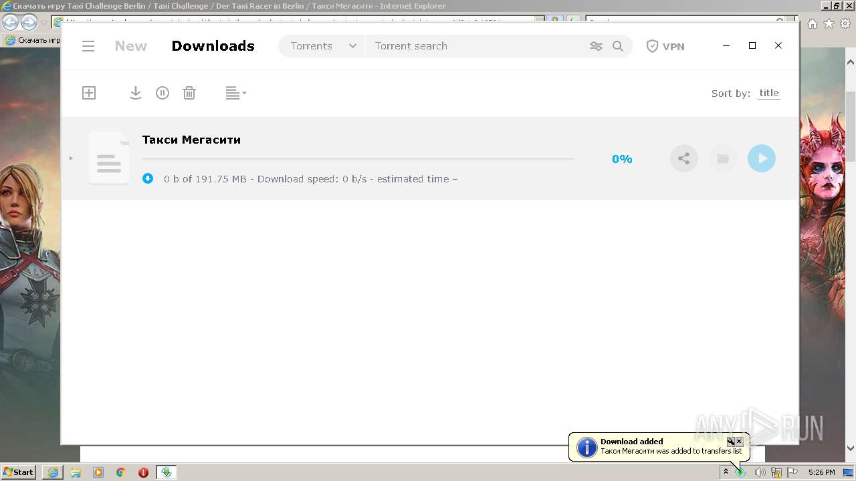Click the download progress bar
Image resolution: width=856 pixels, height=481 pixels.
point(358,159)
